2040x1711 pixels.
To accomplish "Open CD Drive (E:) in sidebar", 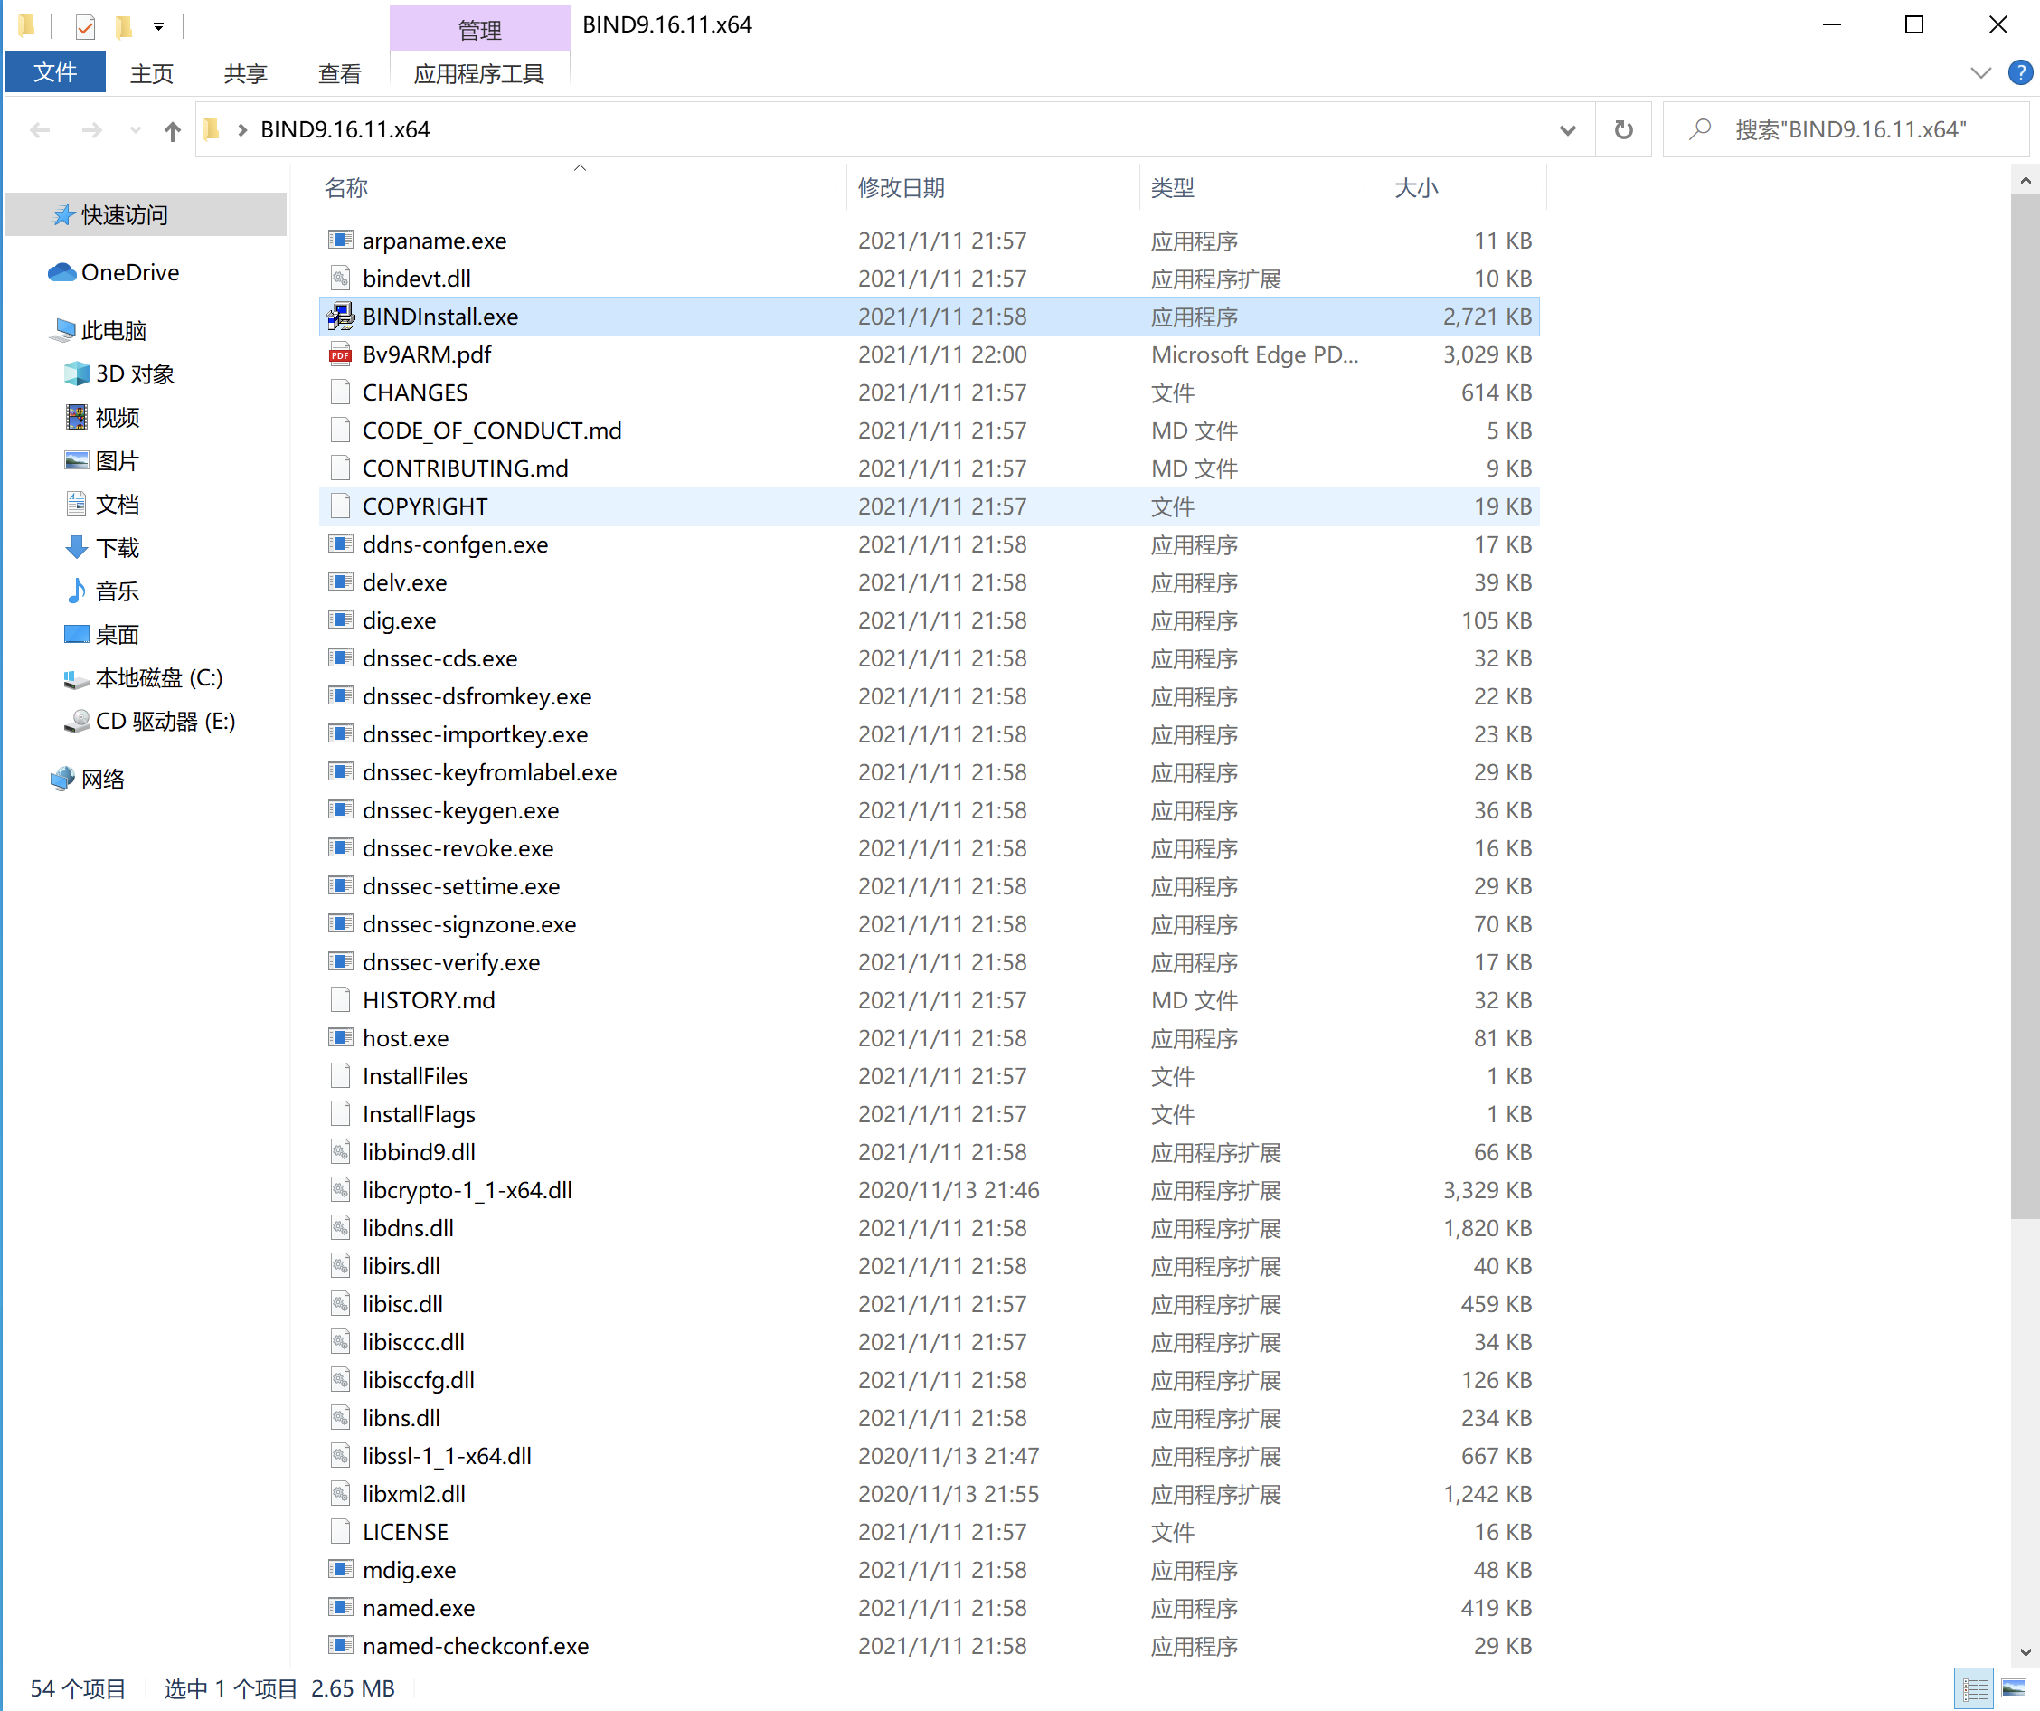I will [x=149, y=722].
